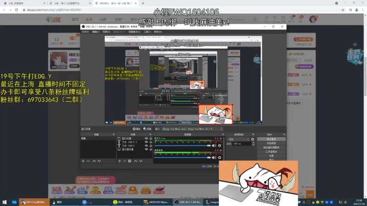367x206 pixels.
Task: Move the scene down in the Scenes panel
Action: coord(99,161)
